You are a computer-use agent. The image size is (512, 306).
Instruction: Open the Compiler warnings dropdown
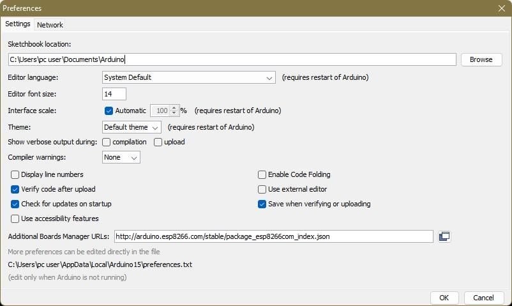[x=121, y=157]
